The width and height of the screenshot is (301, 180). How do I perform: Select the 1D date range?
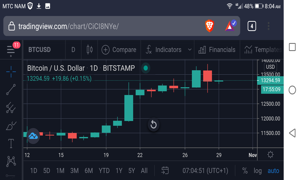34,171
